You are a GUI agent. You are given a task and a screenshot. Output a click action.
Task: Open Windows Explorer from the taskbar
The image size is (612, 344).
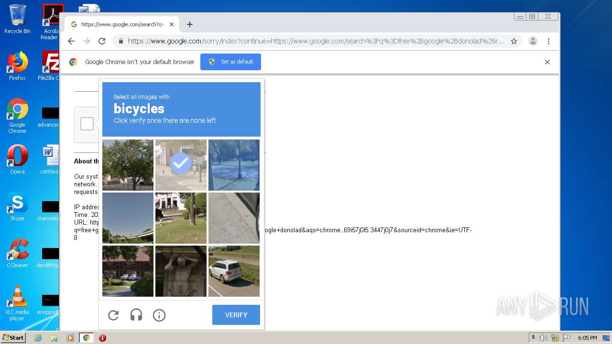54,338
